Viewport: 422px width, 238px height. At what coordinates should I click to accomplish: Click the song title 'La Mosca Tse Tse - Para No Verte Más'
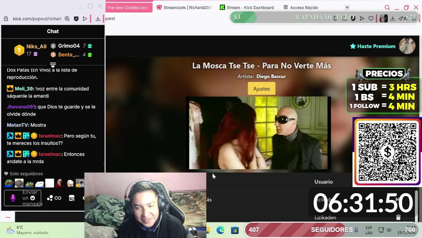(262, 65)
